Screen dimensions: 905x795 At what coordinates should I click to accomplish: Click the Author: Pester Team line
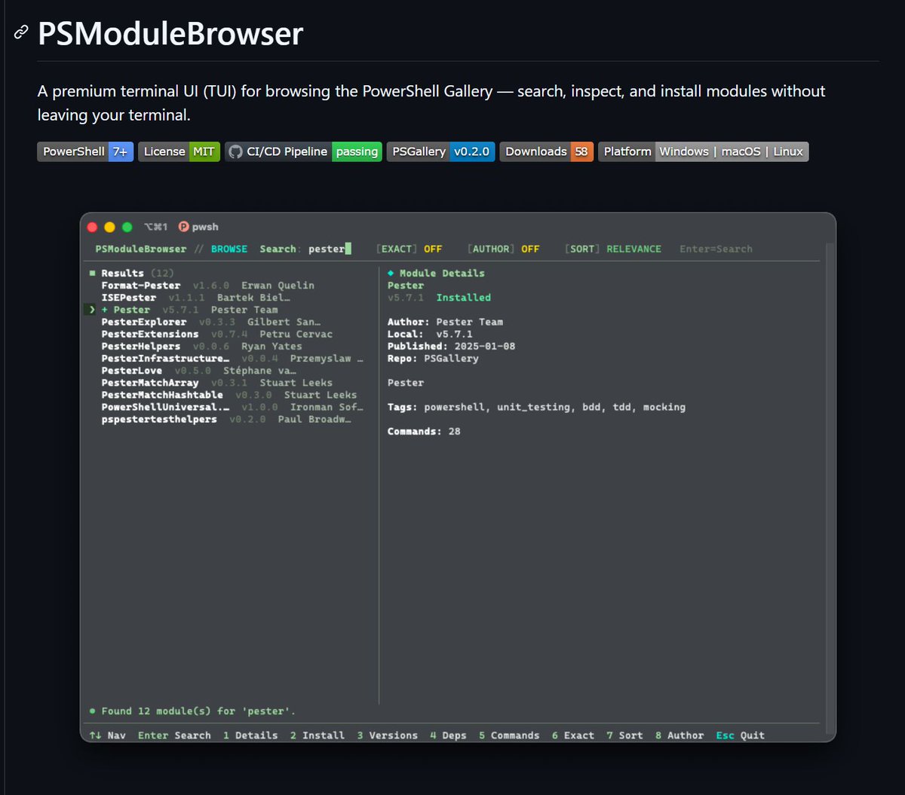pyautogui.click(x=445, y=322)
